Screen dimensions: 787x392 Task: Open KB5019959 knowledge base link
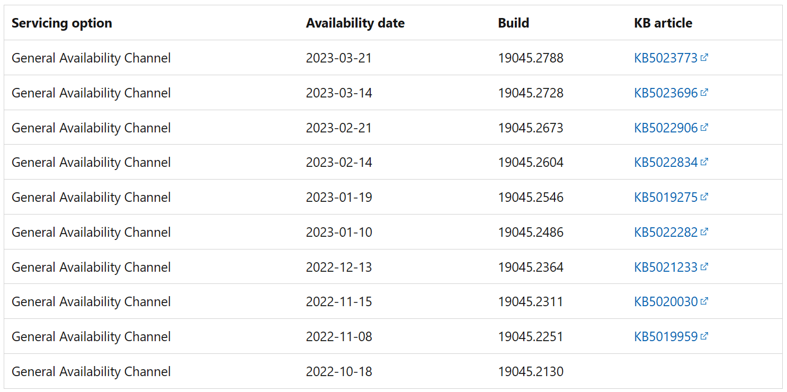pyautogui.click(x=666, y=336)
